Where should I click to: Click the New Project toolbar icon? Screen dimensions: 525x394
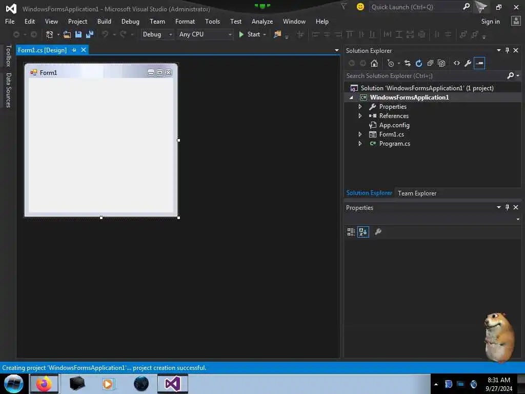[50, 34]
